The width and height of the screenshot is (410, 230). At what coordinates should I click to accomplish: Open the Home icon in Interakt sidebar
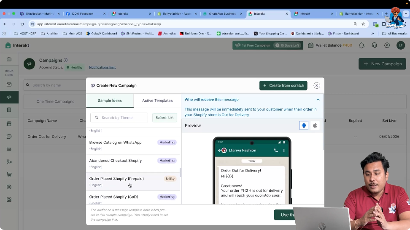click(x=9, y=59)
